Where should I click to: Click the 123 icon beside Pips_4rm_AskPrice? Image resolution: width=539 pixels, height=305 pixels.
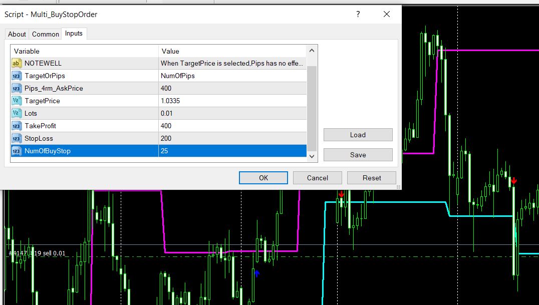click(17, 88)
